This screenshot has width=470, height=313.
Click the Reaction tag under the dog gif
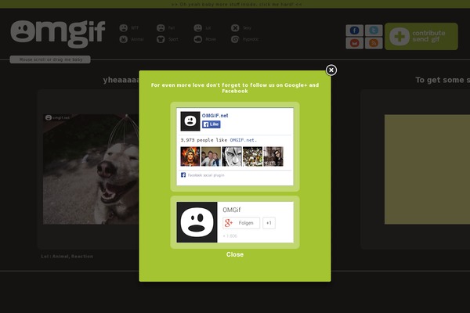[x=82, y=257]
